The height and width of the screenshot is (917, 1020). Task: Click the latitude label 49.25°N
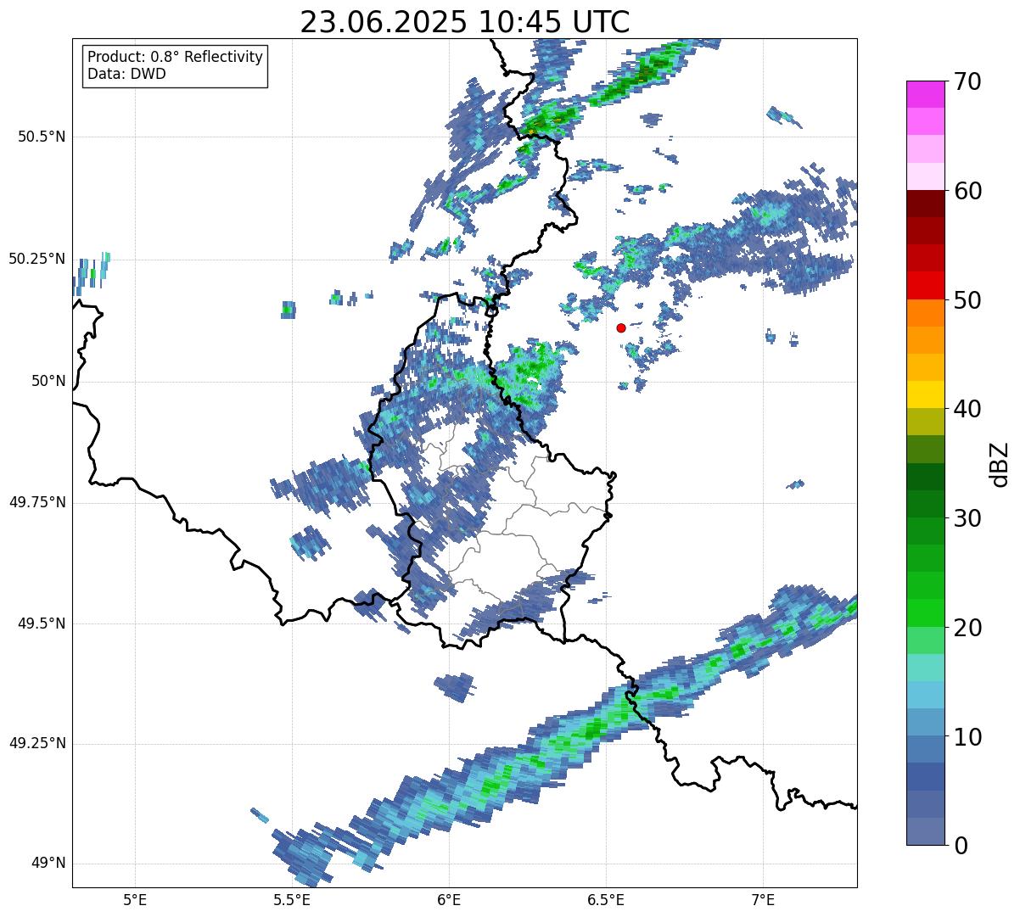coord(37,744)
